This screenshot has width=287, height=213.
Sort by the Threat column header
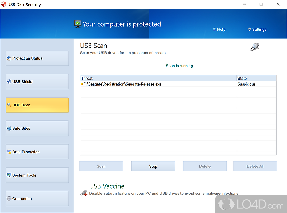coord(159,78)
